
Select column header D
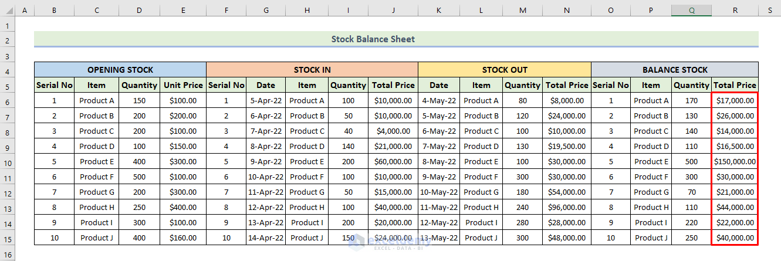coord(139,11)
